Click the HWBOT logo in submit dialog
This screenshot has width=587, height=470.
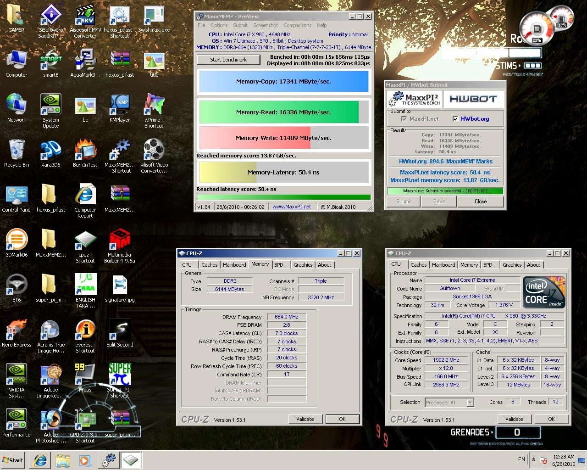pos(473,99)
